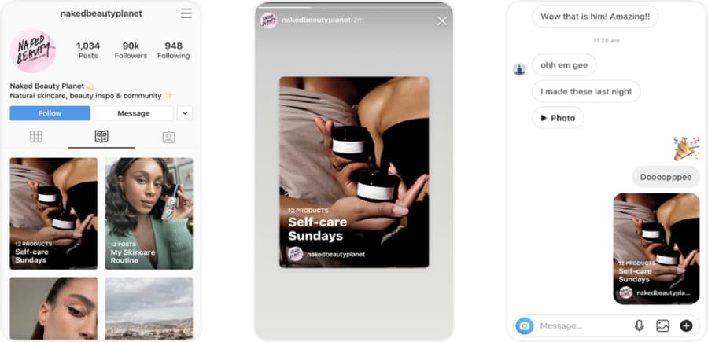
Task: Focus the Message text input field
Action: pos(582,325)
